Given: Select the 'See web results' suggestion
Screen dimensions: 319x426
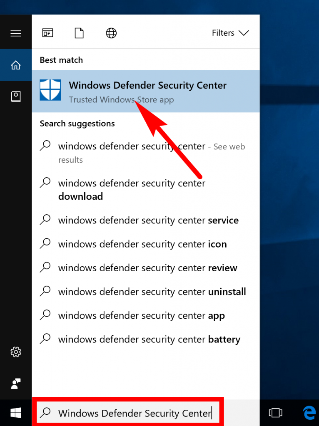Looking at the screenshot, I should pyautogui.click(x=146, y=152).
